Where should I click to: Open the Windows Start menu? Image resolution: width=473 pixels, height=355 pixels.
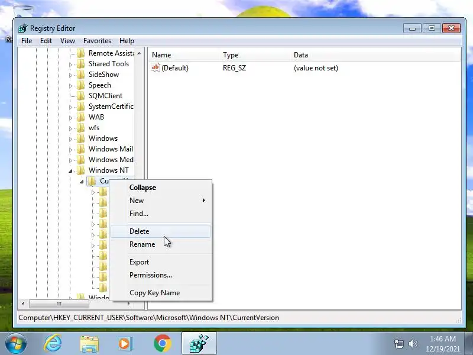click(15, 344)
